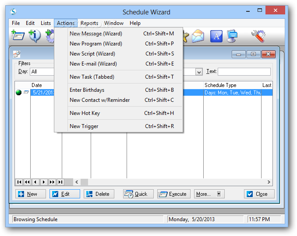Choose New Message (Wizard)
The width and height of the screenshot is (297, 236).
point(119,34)
